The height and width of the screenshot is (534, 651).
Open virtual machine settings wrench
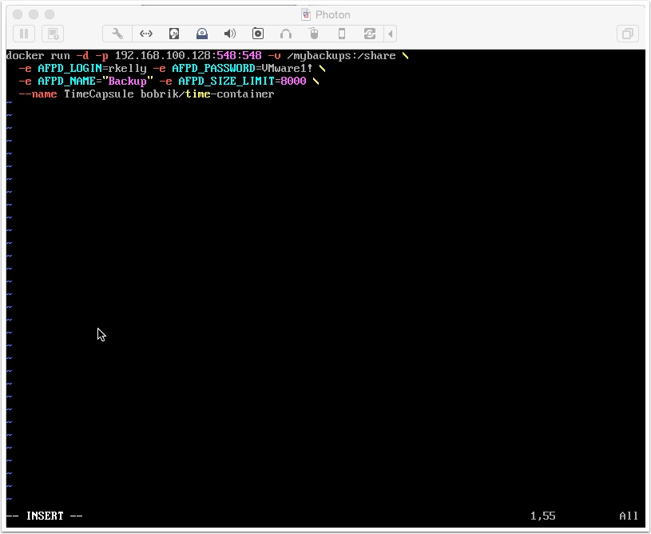pyautogui.click(x=117, y=34)
